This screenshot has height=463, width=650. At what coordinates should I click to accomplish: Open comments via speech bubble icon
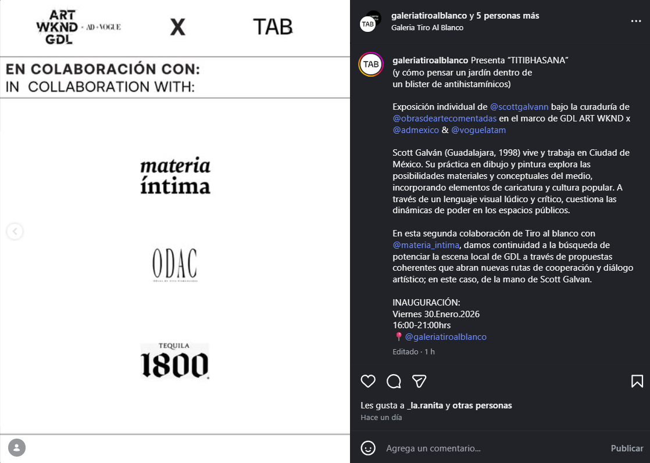394,381
